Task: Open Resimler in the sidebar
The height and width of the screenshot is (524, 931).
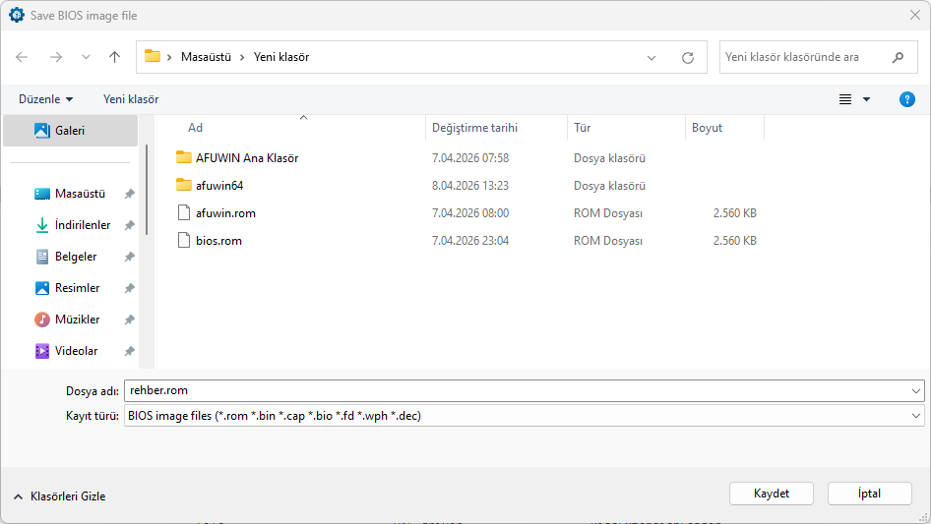Action: [77, 288]
